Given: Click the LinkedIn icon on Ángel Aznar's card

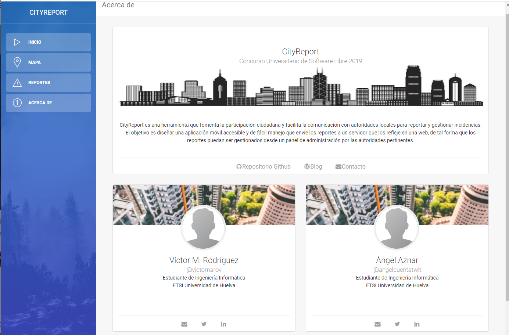Looking at the screenshot, I should pos(417,324).
